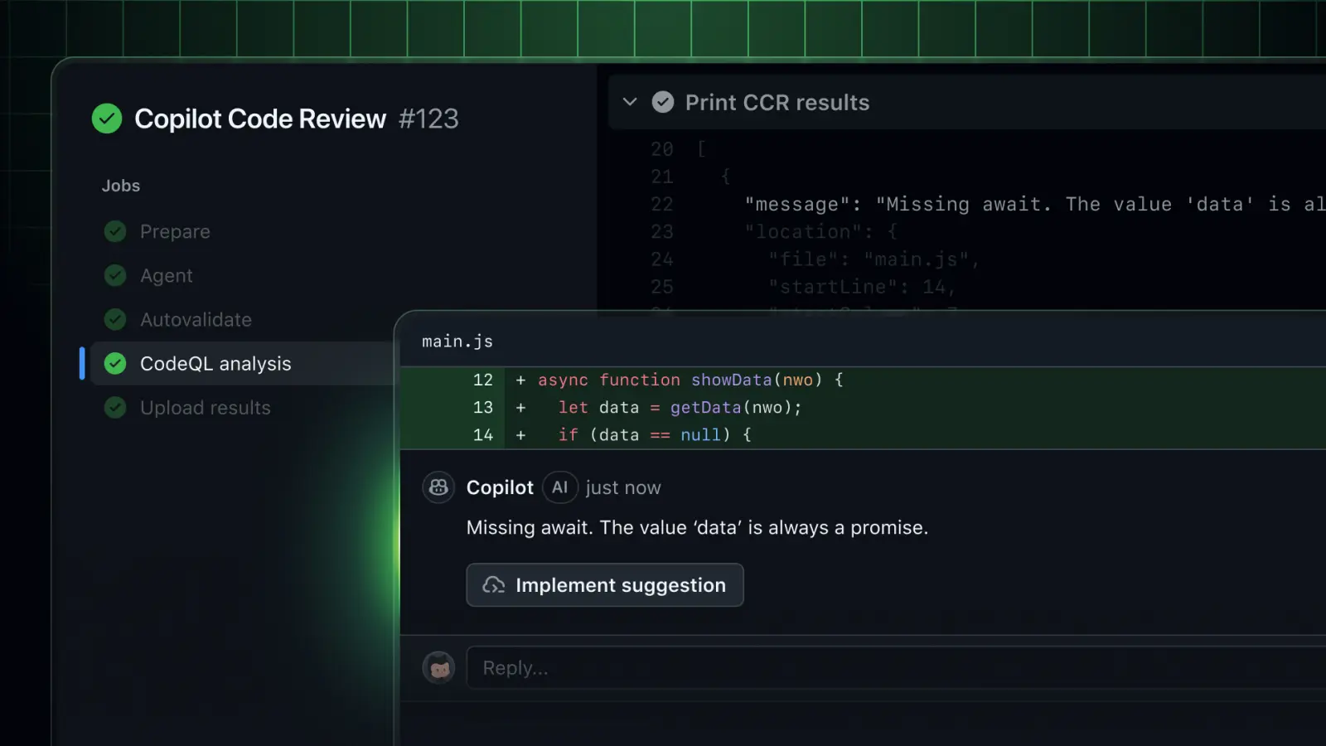Open the Upload results job
Image resolution: width=1326 pixels, height=746 pixels.
click(206, 408)
